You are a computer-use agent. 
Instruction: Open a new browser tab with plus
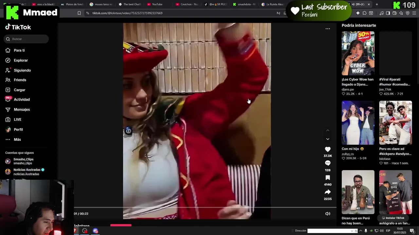[x=377, y=4]
